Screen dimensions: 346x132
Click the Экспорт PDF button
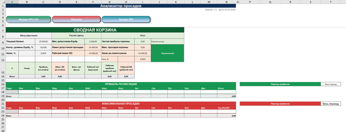[x=126, y=19]
